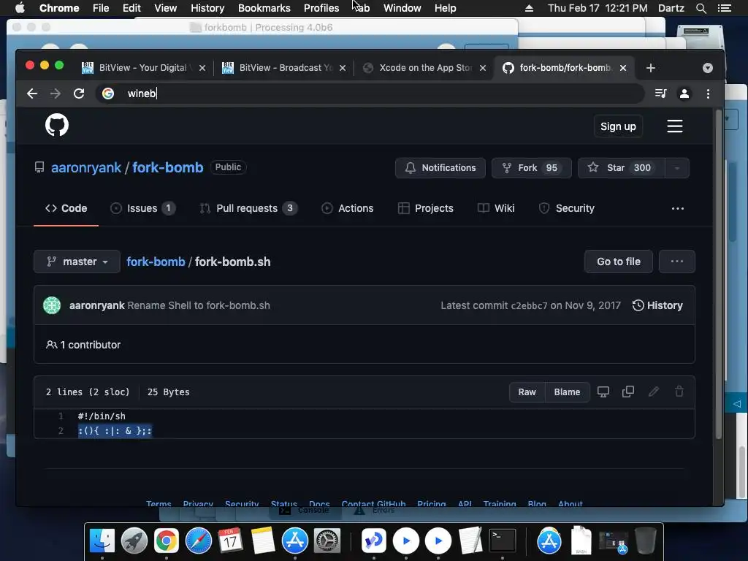Open Trash in the dock
The width and height of the screenshot is (748, 561).
pos(646,541)
